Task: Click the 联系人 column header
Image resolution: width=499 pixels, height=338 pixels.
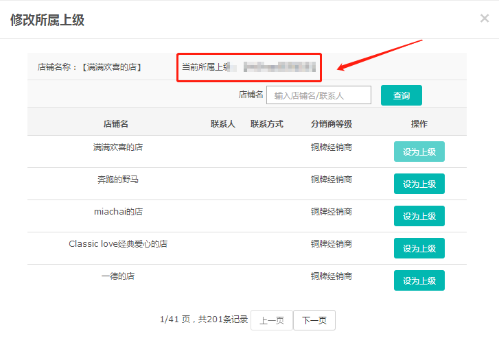Action: click(x=223, y=124)
